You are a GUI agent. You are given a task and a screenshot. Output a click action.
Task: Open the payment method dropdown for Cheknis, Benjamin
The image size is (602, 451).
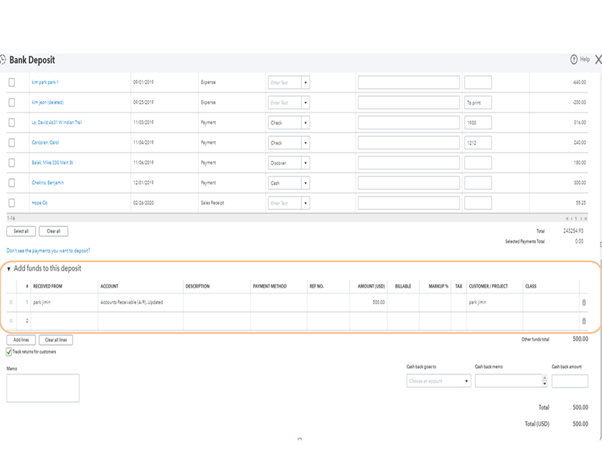306,182
